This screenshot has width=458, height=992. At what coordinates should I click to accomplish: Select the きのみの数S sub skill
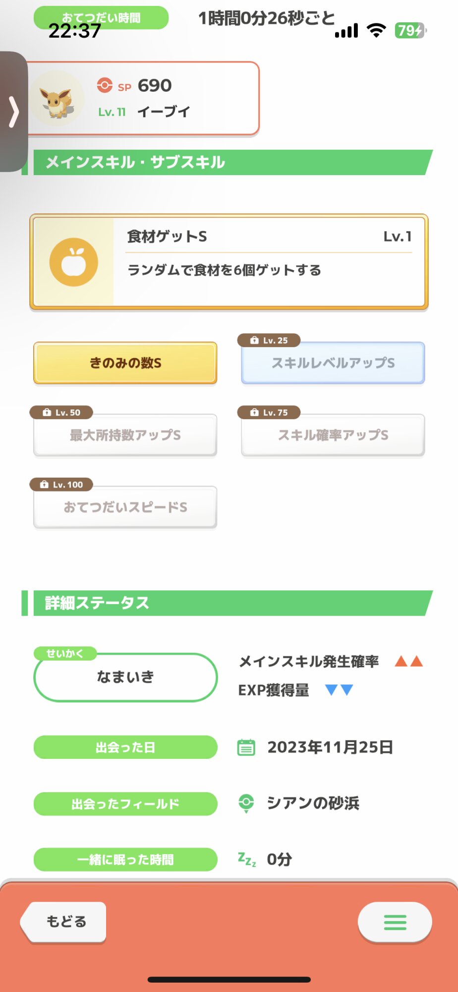tap(125, 363)
